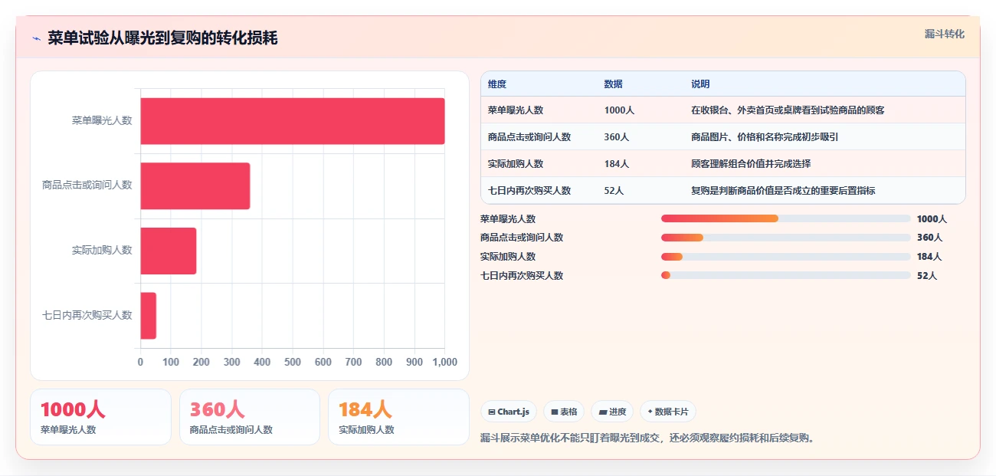The width and height of the screenshot is (996, 476).
Task: Click the 实际加购人数 bar in chart
Action: [x=168, y=251]
